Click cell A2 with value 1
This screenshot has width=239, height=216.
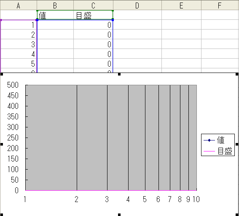click(19, 25)
